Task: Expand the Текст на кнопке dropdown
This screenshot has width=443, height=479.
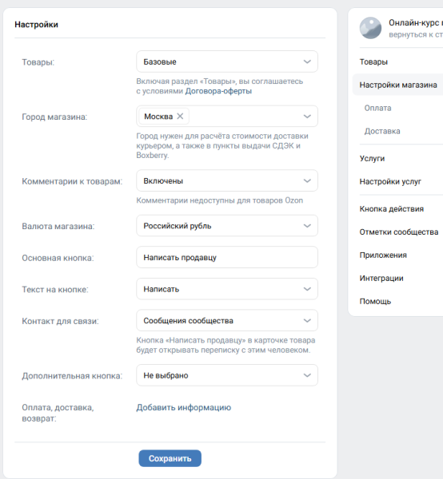Action: [227, 289]
